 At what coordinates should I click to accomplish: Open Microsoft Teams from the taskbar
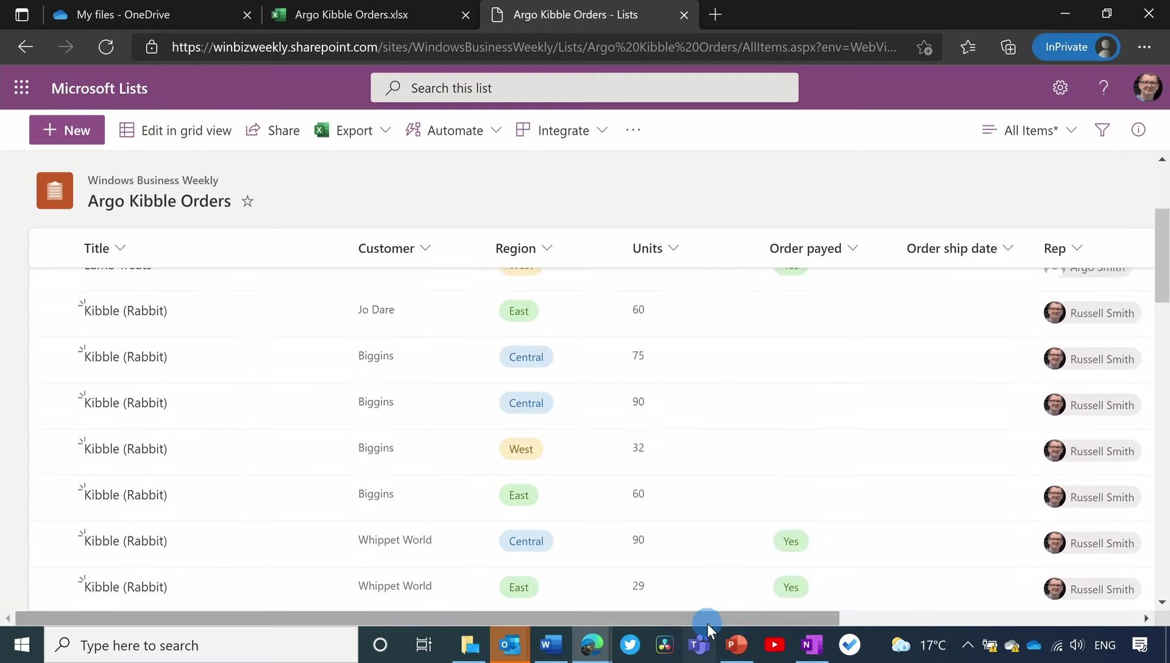[x=699, y=645]
